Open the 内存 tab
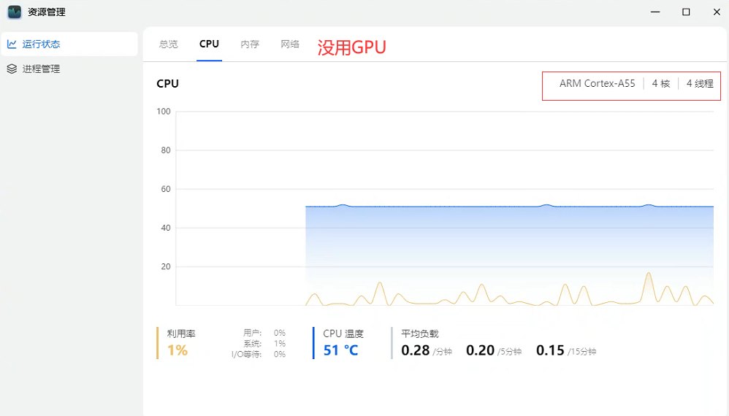 coord(250,44)
